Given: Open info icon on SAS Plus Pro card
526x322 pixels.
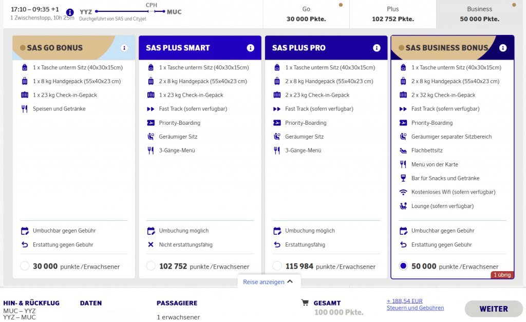Looking at the screenshot, I should pos(377,48).
